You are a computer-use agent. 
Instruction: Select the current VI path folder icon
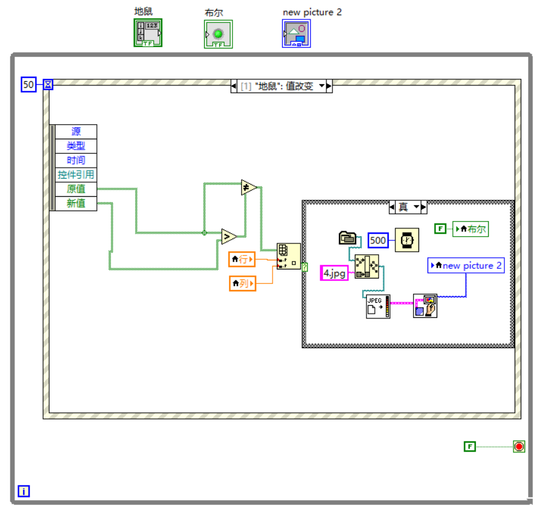(348, 238)
